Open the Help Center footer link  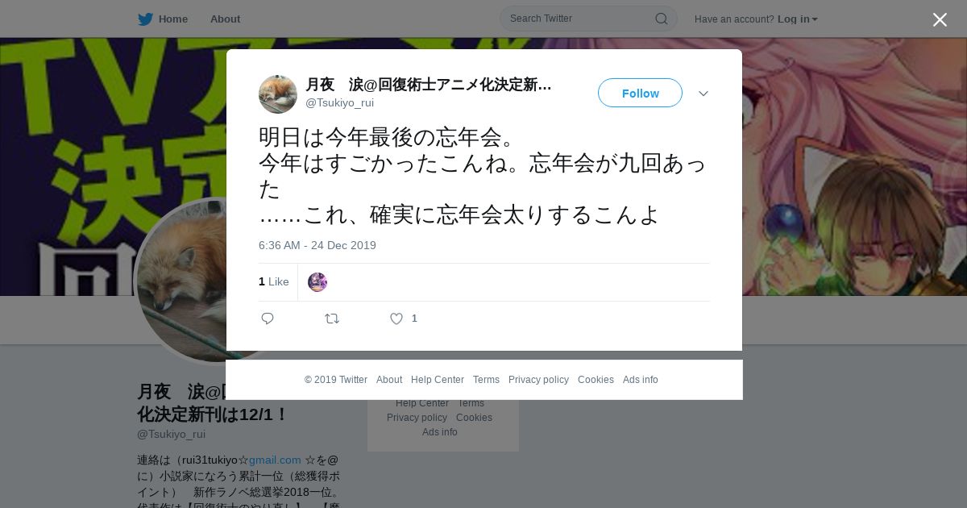[x=438, y=380]
